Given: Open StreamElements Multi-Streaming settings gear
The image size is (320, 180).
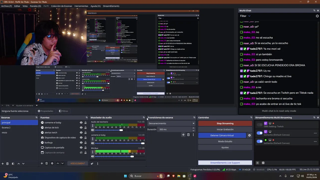Looking at the screenshot, I should [x=263, y=163].
